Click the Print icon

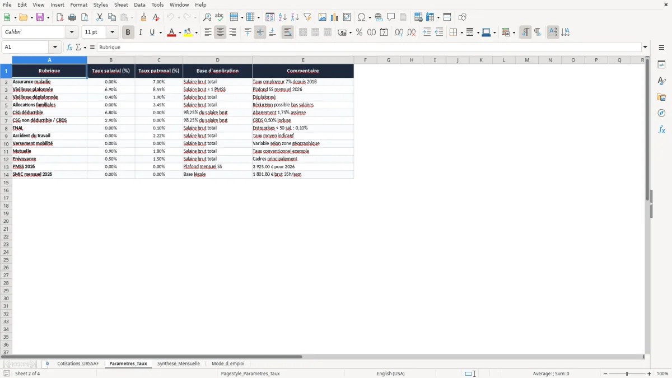[72, 17]
